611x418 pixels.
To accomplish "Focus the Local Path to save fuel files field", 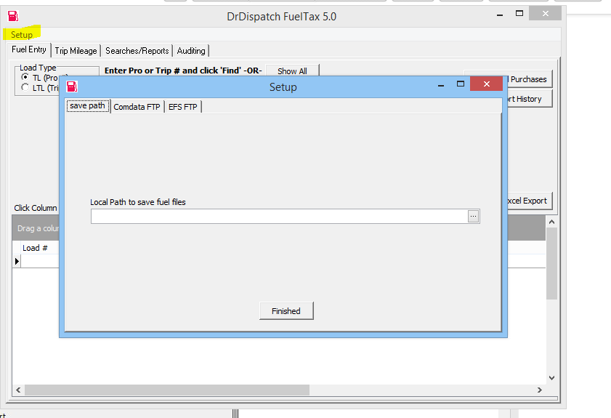I will (x=279, y=216).
